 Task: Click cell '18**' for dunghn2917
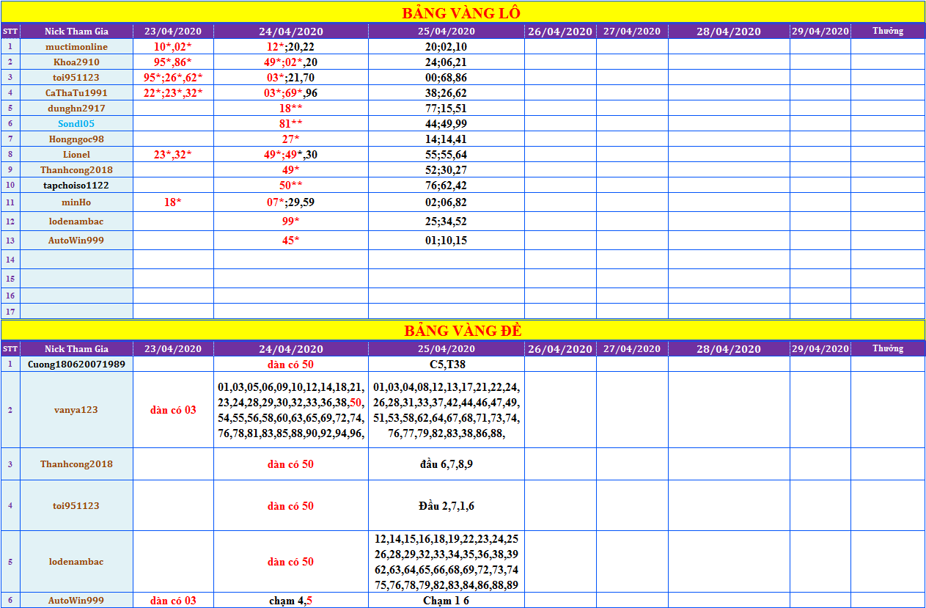point(291,108)
